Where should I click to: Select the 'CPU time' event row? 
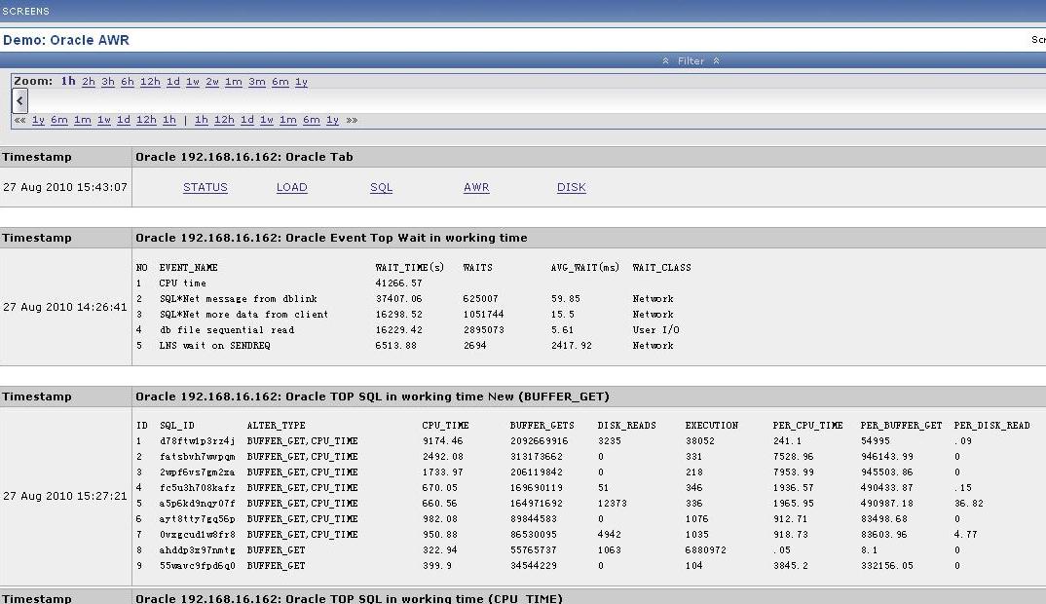pyautogui.click(x=183, y=283)
